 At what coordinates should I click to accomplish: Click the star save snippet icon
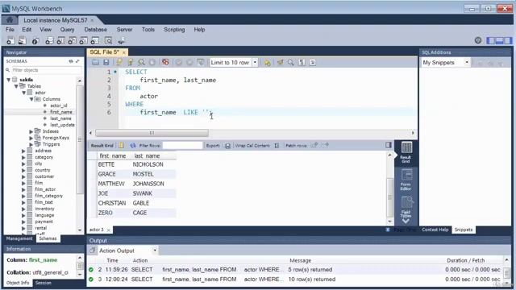[267, 63]
